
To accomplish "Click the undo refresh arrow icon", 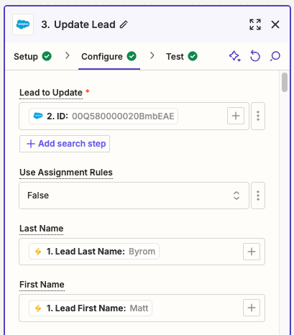I will click(x=255, y=56).
